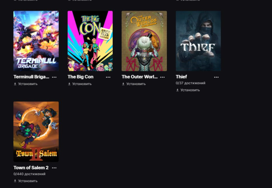Open the Town of Salem 2 cover art
Screen dimensions: 272x188
point(36,132)
